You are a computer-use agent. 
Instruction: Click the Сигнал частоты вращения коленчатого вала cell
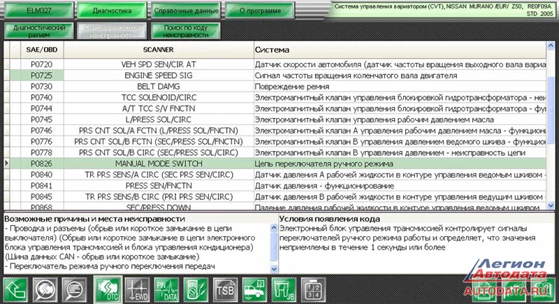point(400,75)
